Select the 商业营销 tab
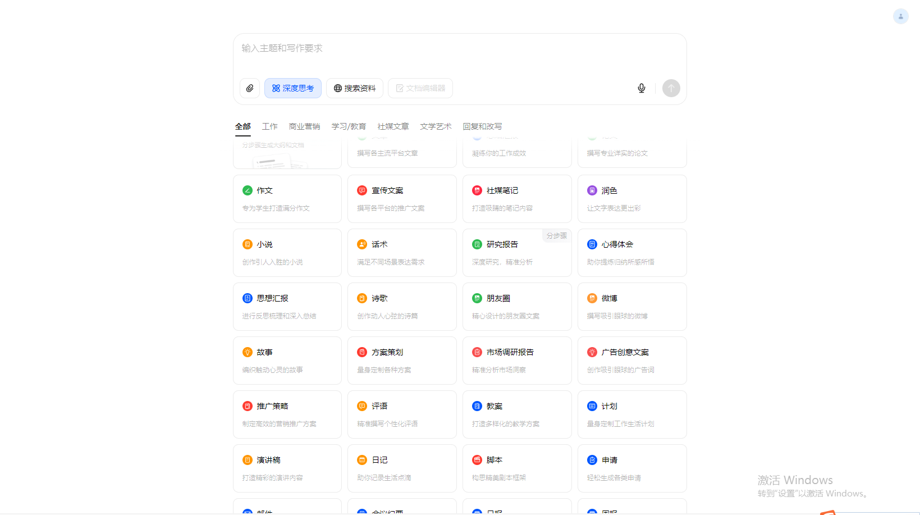 coord(304,126)
